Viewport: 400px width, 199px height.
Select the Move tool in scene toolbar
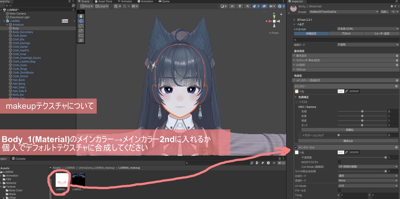click(80, 21)
